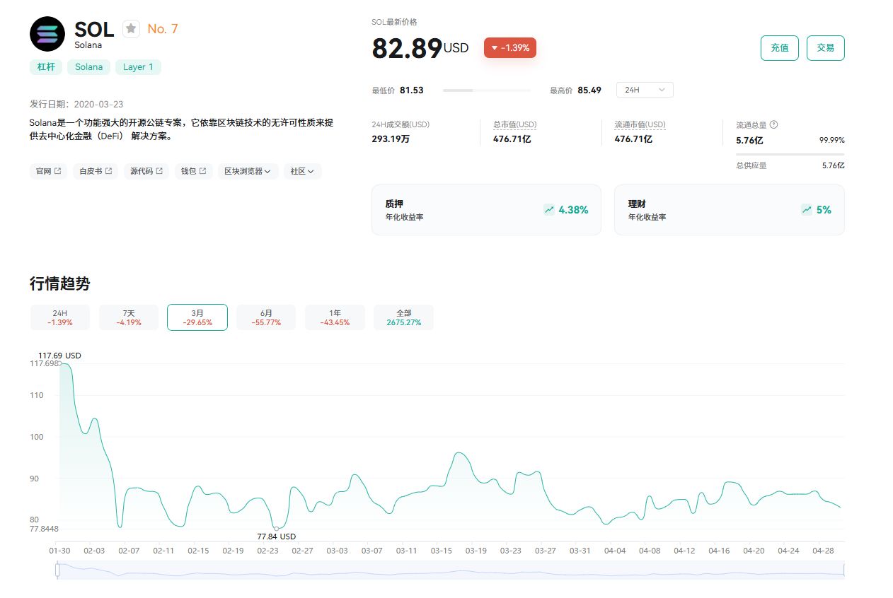893x598 pixels.
Task: Click the 24H成交额(USD) label
Action: (x=401, y=124)
